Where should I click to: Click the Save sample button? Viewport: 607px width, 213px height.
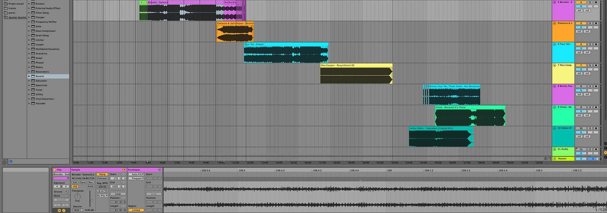[83, 182]
